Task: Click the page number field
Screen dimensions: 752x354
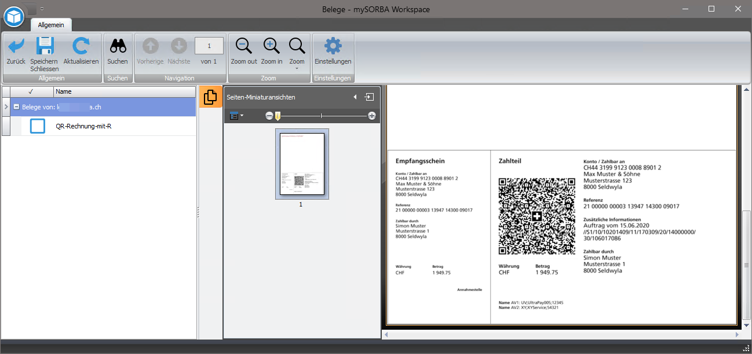Action: coord(209,46)
